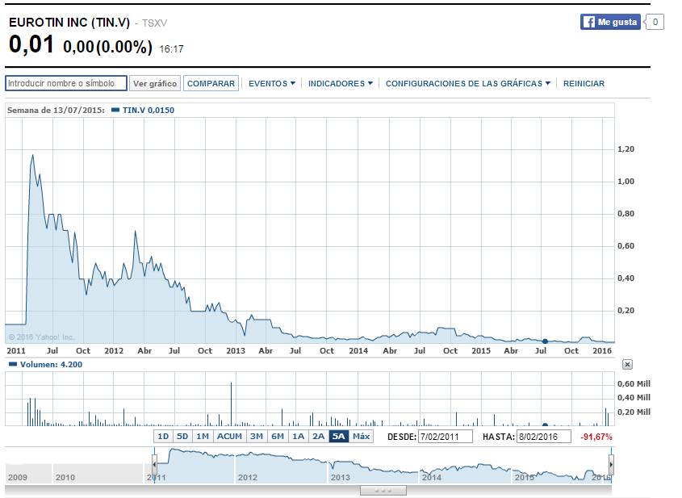Click the 16:17 timestamp
682x498 pixels.
(171, 49)
